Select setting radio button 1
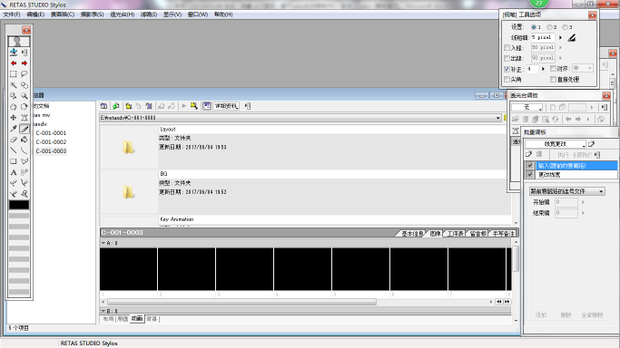 click(534, 27)
